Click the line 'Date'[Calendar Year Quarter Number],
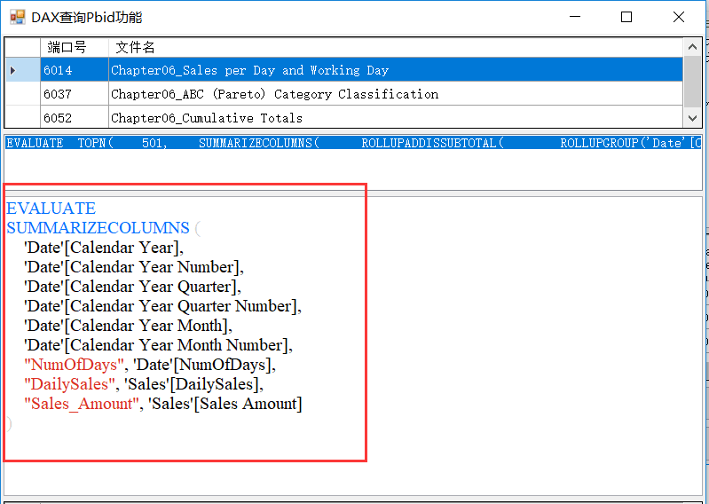 pyautogui.click(x=162, y=306)
